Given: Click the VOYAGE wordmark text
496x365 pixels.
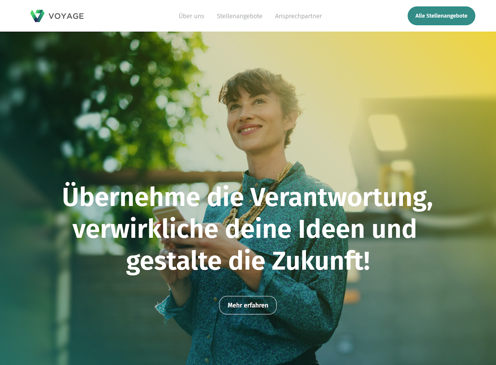Looking at the screenshot, I should click(66, 16).
